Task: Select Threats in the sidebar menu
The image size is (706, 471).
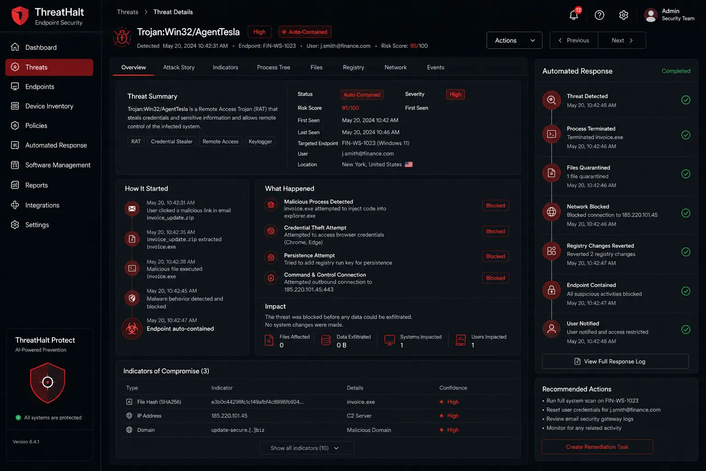Action: click(x=49, y=67)
